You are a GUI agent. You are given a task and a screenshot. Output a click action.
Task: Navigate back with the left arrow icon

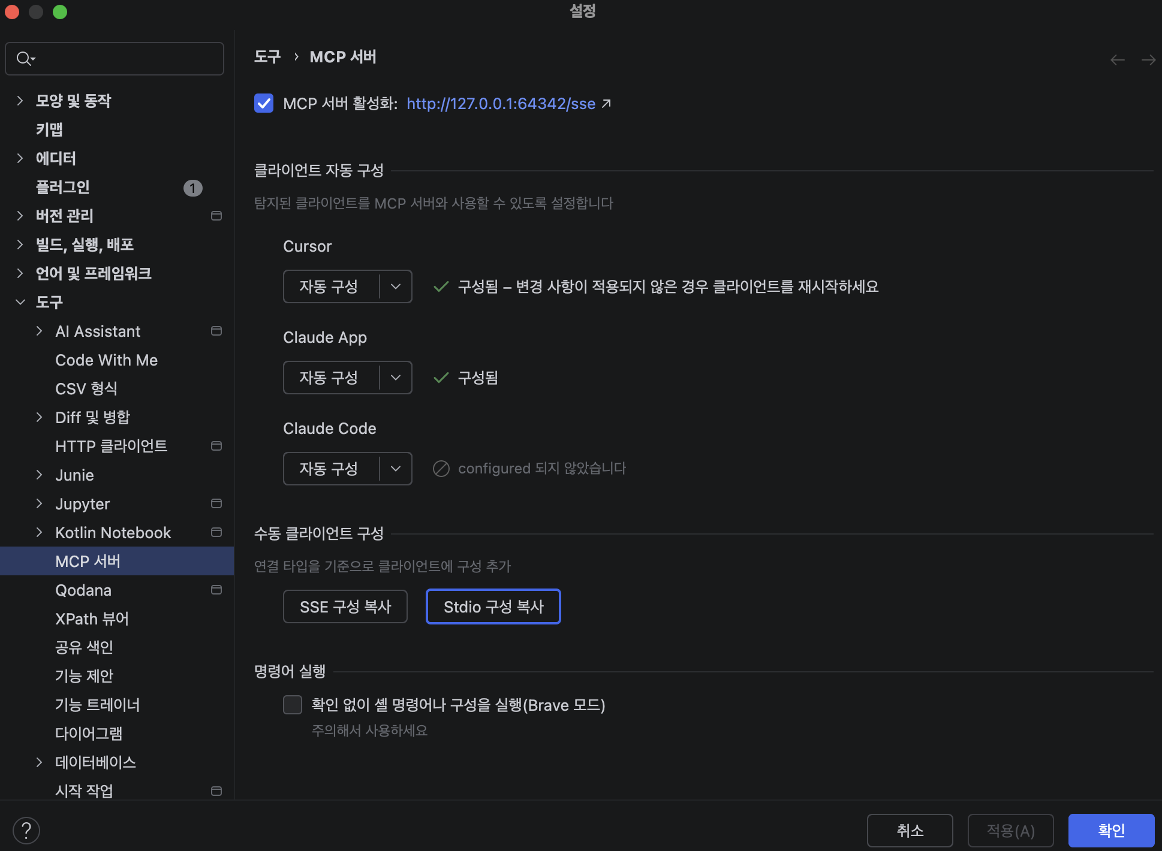tap(1116, 59)
